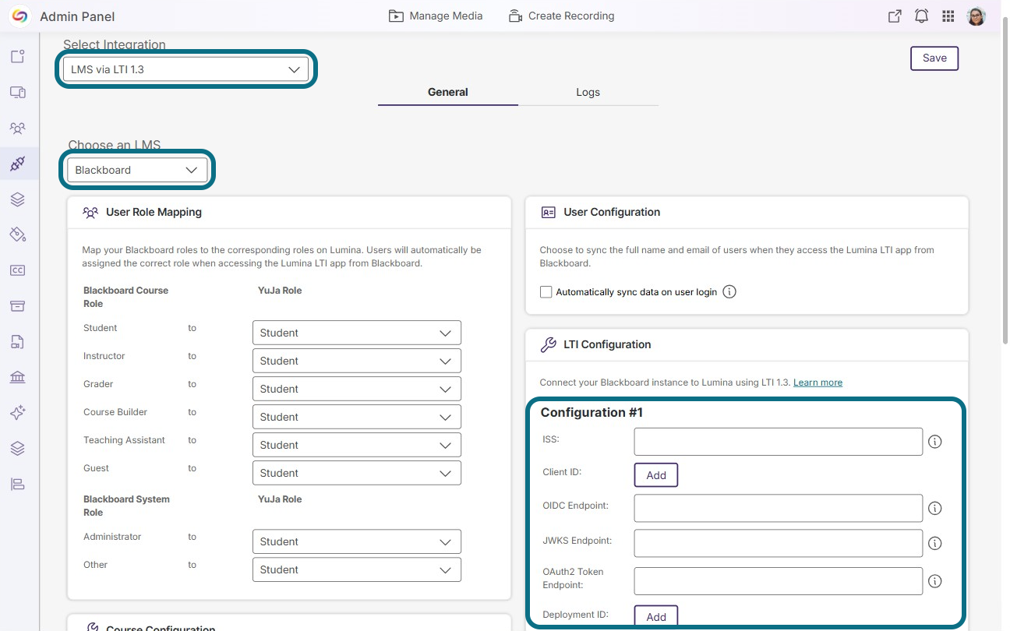Click the Configuration #1 heading
Screen dimensions: 1010x631
pyautogui.click(x=592, y=413)
